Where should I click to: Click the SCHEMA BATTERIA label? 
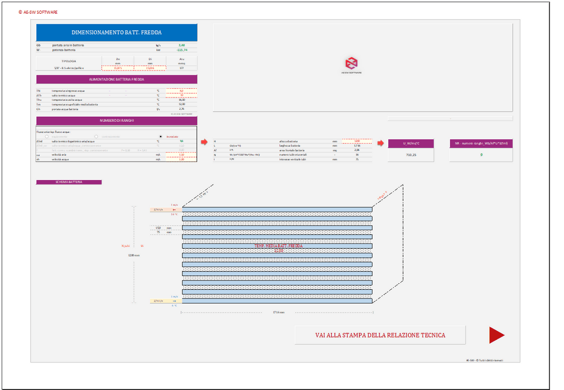pos(69,182)
